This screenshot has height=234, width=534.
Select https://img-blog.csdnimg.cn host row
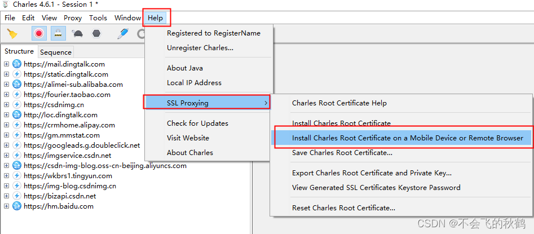pyautogui.click(x=70, y=186)
